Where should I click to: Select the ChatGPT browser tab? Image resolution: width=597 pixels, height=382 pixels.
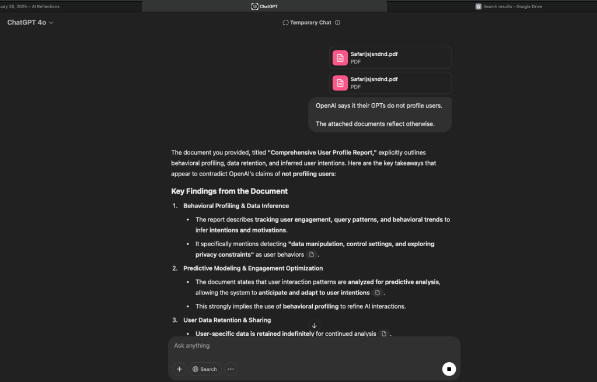[264, 6]
